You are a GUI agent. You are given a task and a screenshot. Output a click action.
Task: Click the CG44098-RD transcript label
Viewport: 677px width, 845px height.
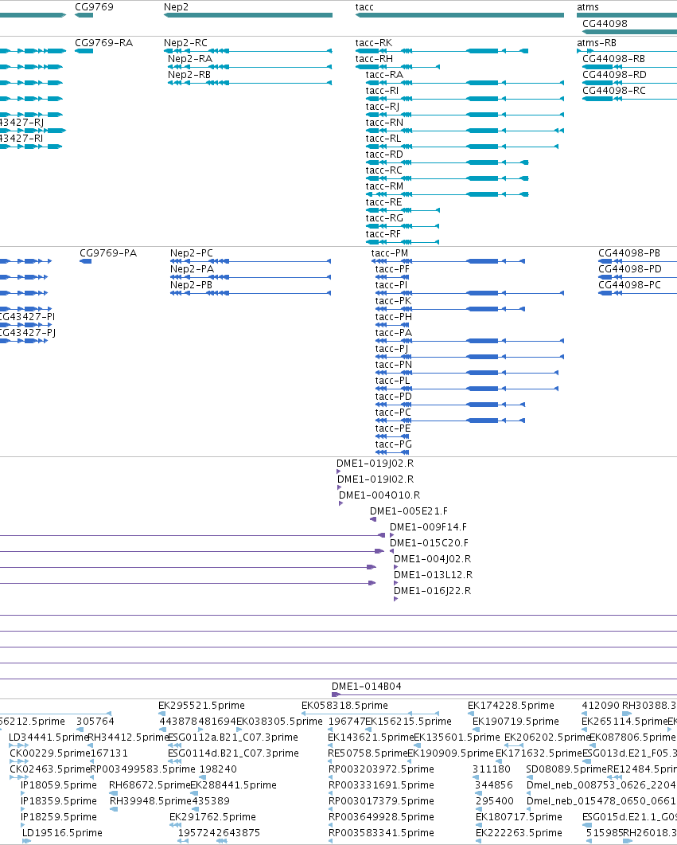click(615, 74)
